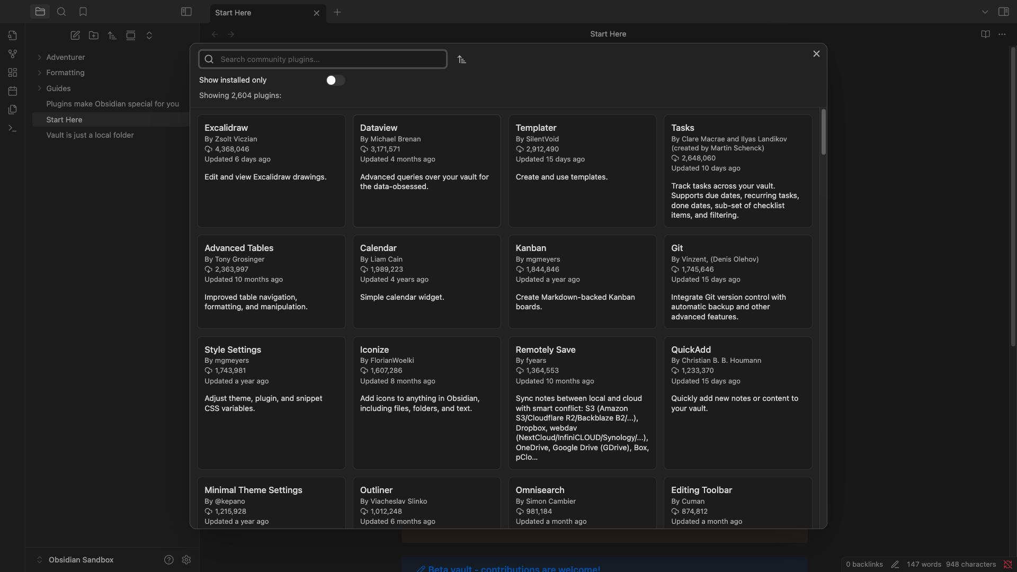Click the Search community plugins field
The width and height of the screenshot is (1017, 572).
[x=323, y=59]
